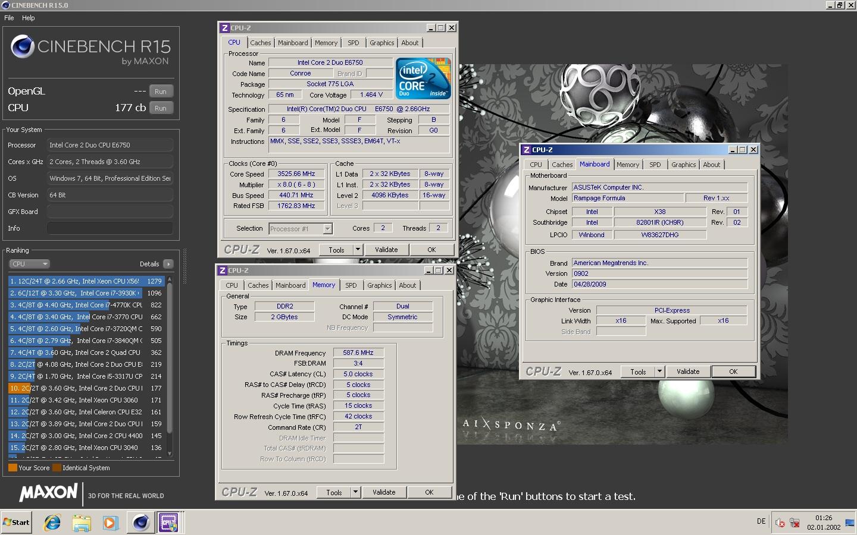Click Validate in Memory CPU-Z window
This screenshot has width=857, height=535.
[384, 493]
